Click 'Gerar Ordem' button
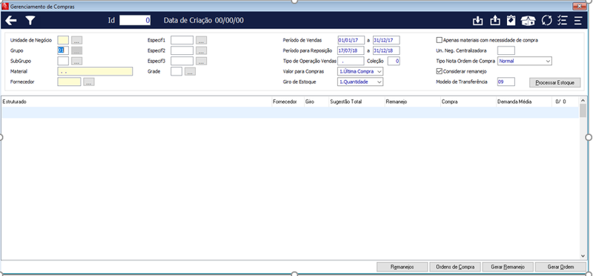The image size is (593, 276). pyautogui.click(x=560, y=267)
